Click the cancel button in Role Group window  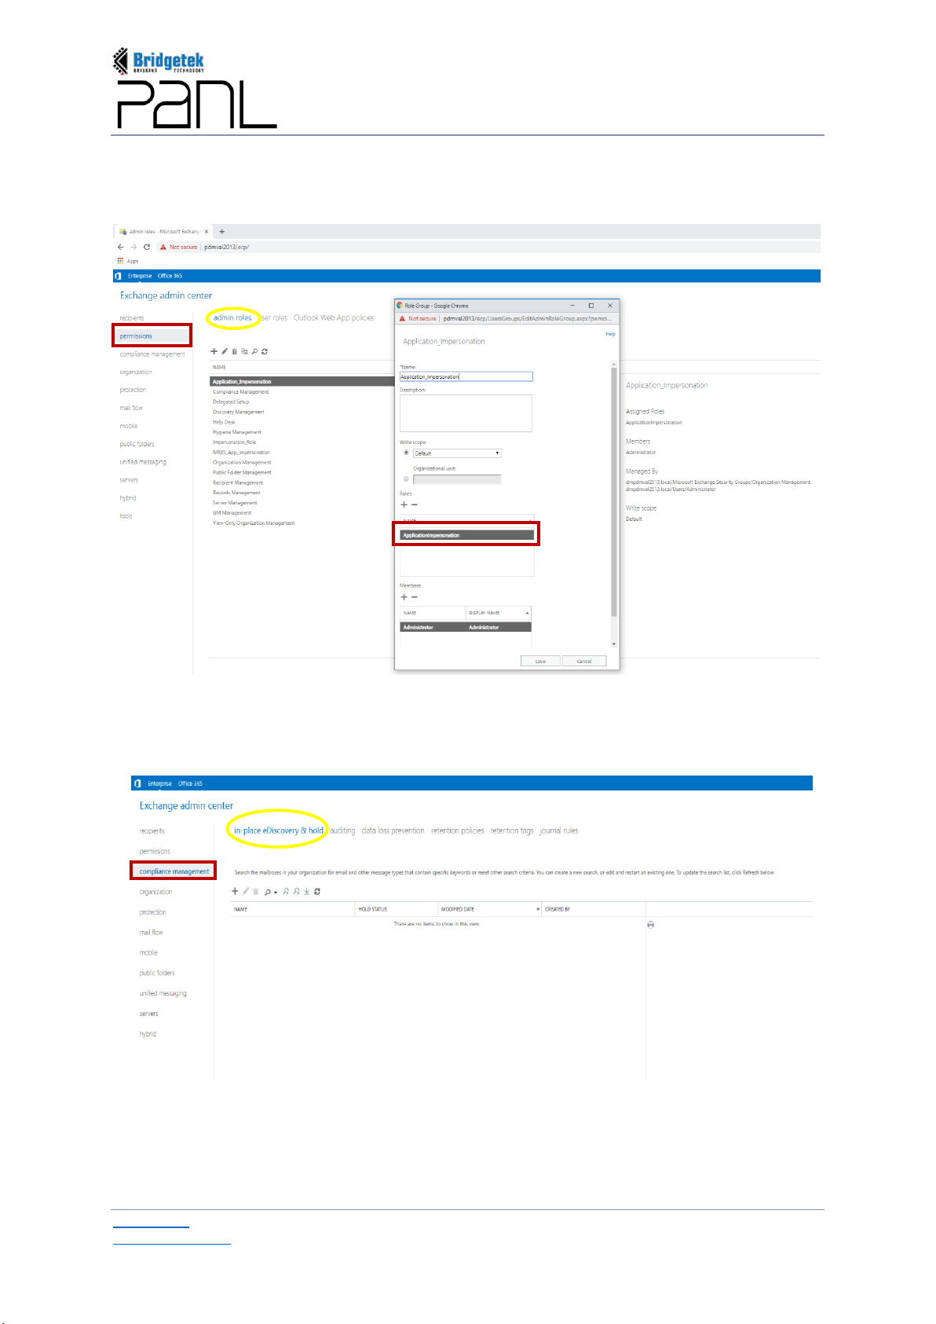pyautogui.click(x=584, y=661)
